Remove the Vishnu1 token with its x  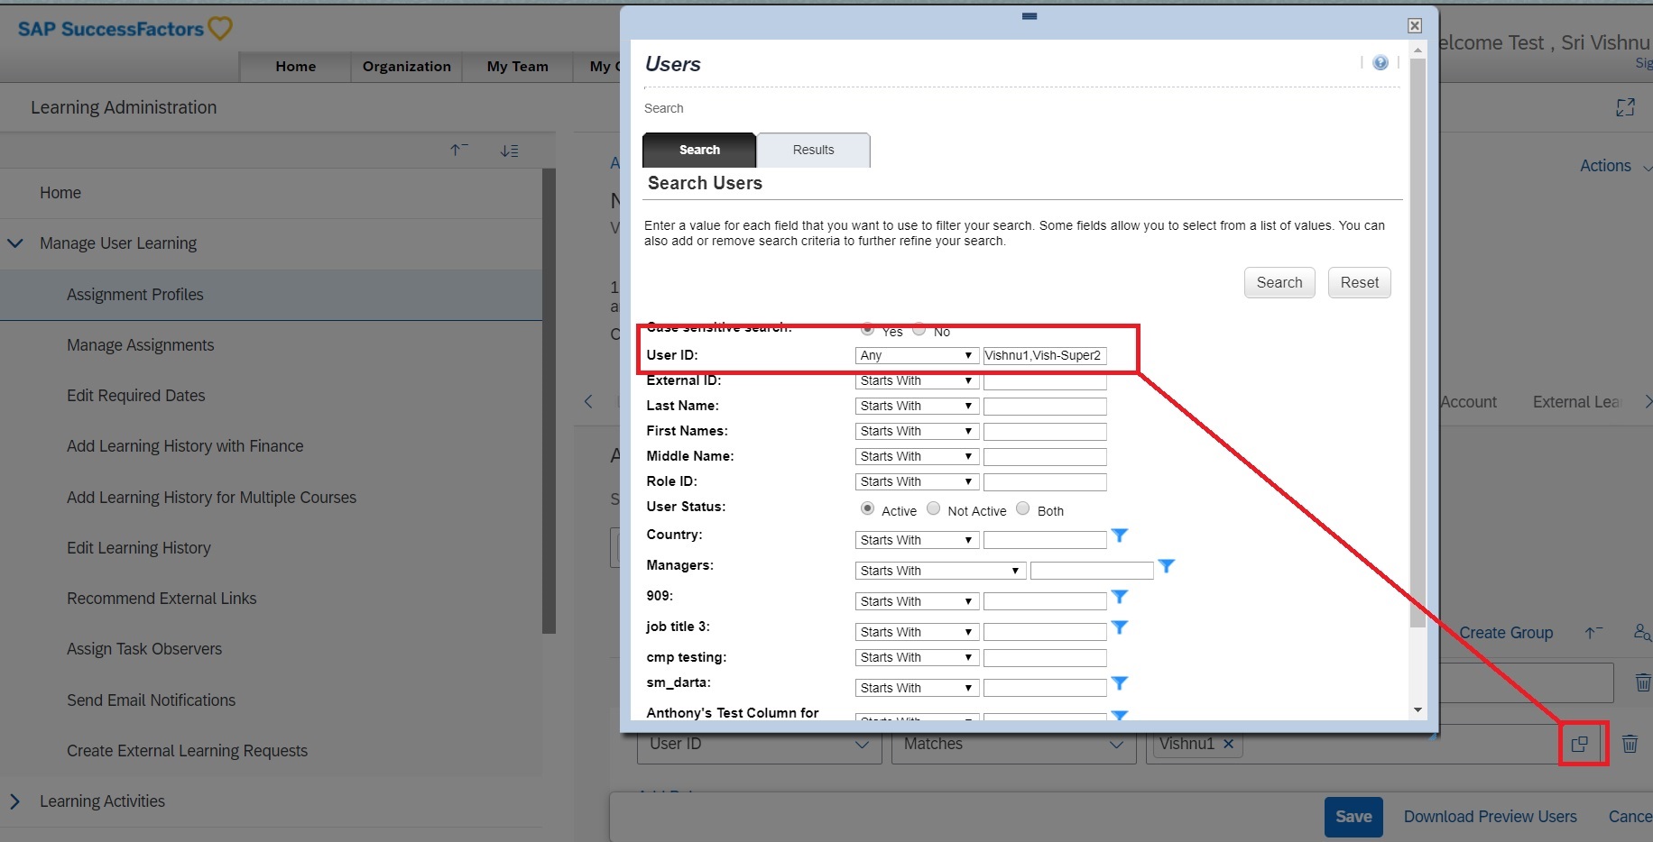tap(1228, 744)
